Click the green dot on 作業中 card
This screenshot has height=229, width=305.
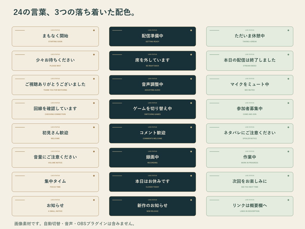288,151
